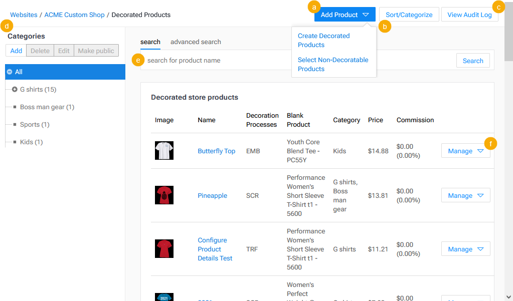Open the View Audit Log page
The image size is (513, 301).
tap(469, 14)
